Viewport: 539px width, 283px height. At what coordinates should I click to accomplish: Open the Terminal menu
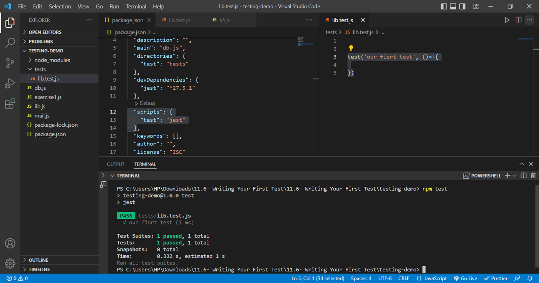click(136, 7)
